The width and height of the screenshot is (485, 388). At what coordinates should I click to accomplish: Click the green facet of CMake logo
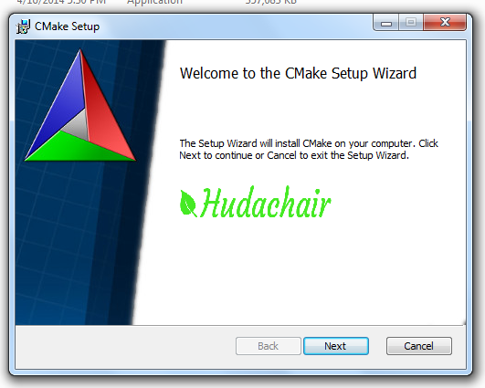click(x=74, y=149)
